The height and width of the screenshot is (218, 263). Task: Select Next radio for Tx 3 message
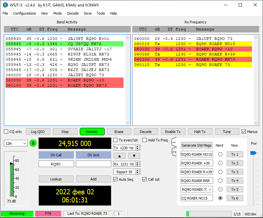pyautogui.click(x=221, y=172)
